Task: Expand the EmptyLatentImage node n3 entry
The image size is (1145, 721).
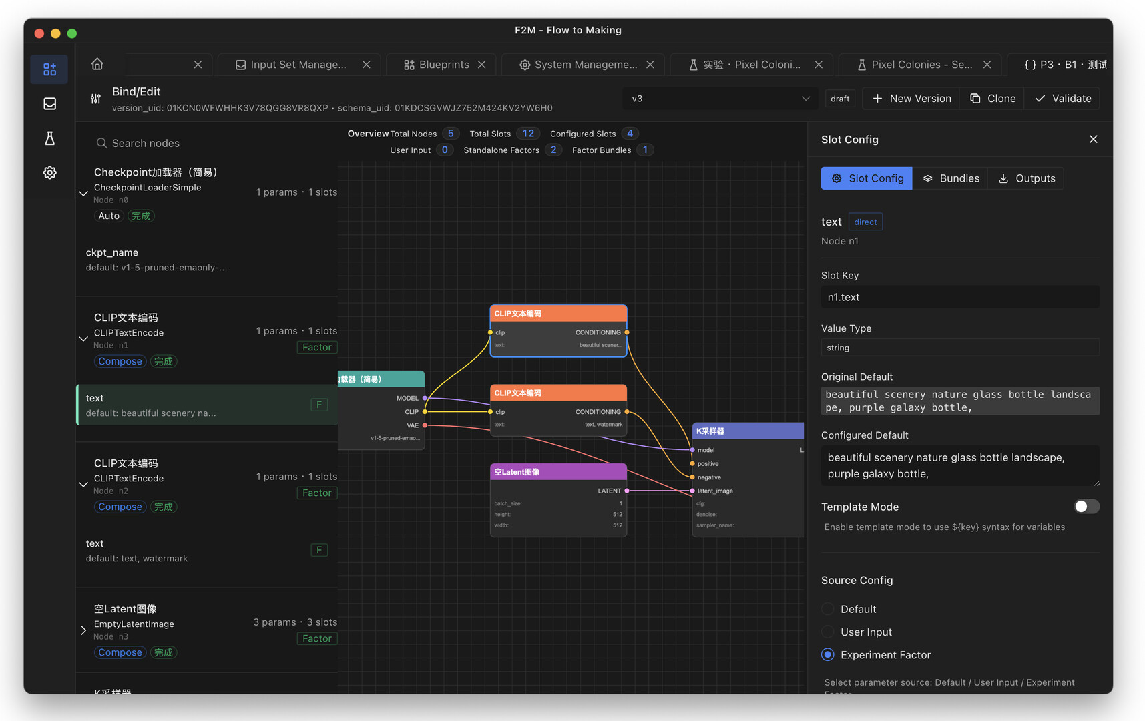Action: coord(83,630)
